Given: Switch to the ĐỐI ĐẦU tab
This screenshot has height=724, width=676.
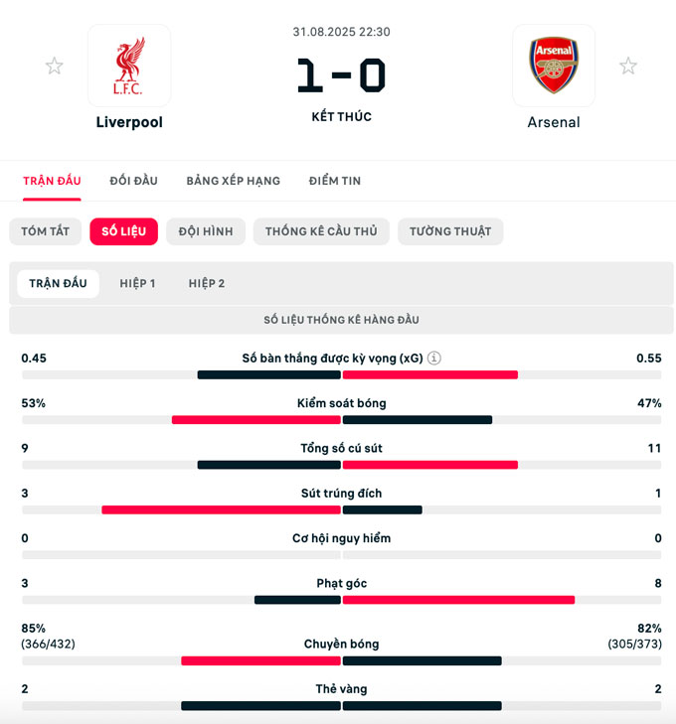Looking at the screenshot, I should coord(134,181).
